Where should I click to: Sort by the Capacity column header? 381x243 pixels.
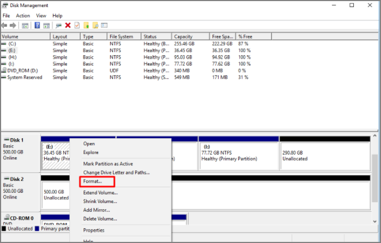tap(183, 37)
